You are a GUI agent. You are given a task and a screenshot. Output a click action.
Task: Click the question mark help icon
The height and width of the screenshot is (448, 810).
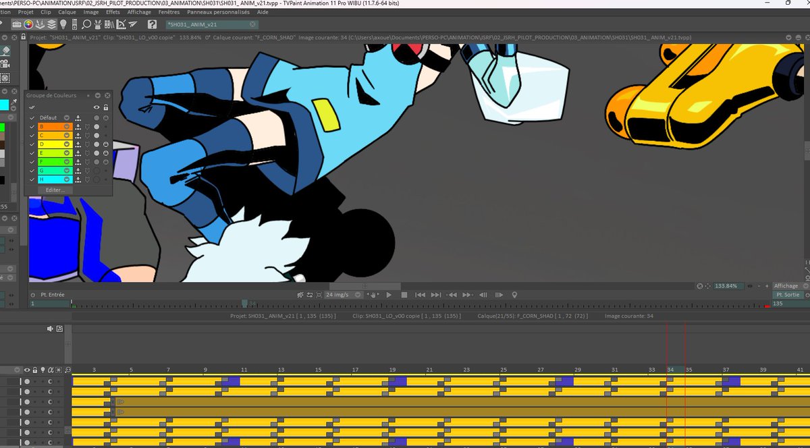pos(153,24)
